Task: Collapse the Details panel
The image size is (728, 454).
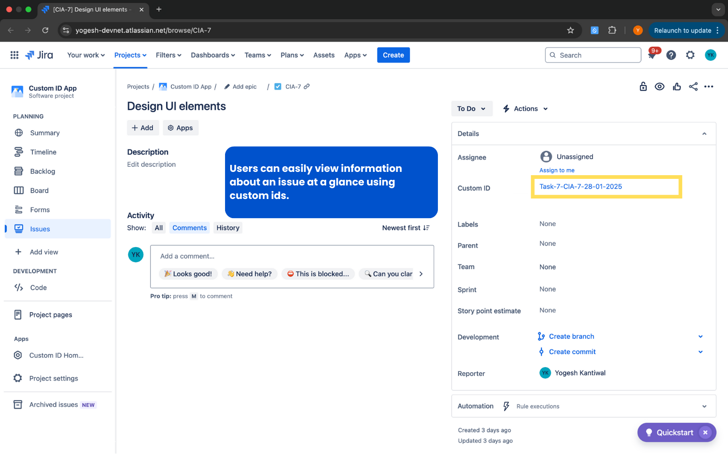Action: [704, 134]
